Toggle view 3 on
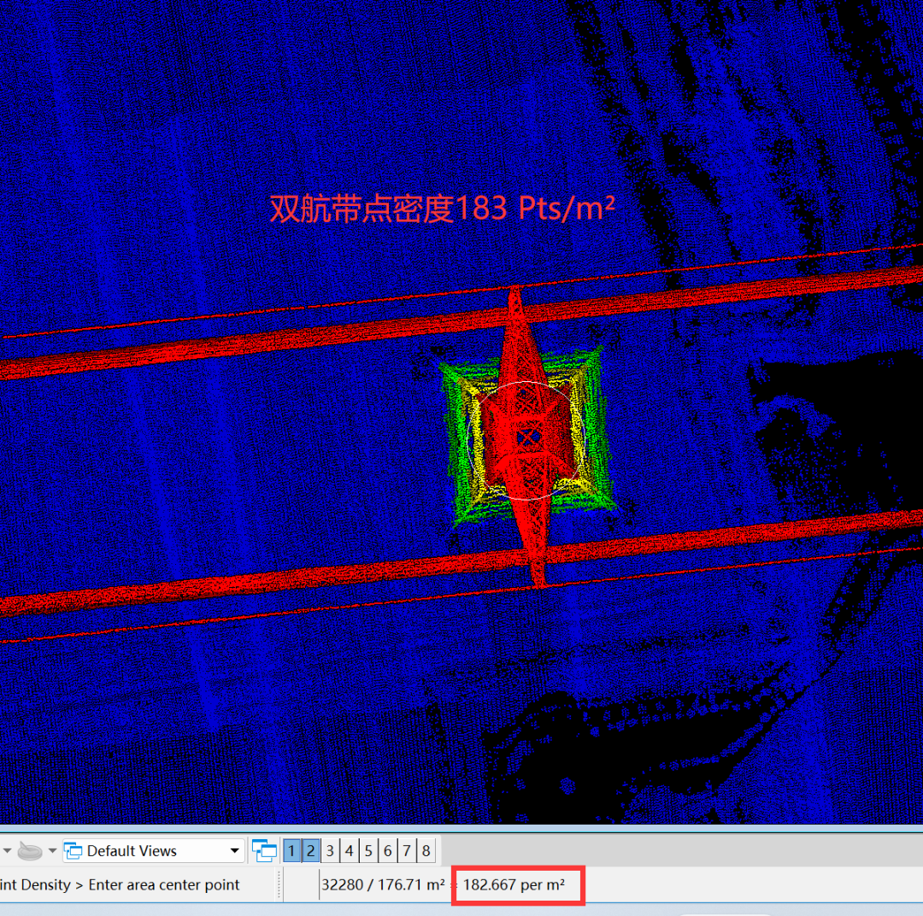The height and width of the screenshot is (916, 923). pos(330,850)
